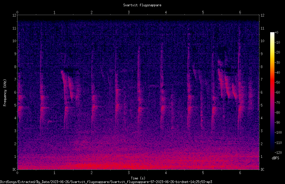The width and height of the screenshot is (285, 184).
Task: Click "DC" on the right frequency axis
Action: click(262, 170)
